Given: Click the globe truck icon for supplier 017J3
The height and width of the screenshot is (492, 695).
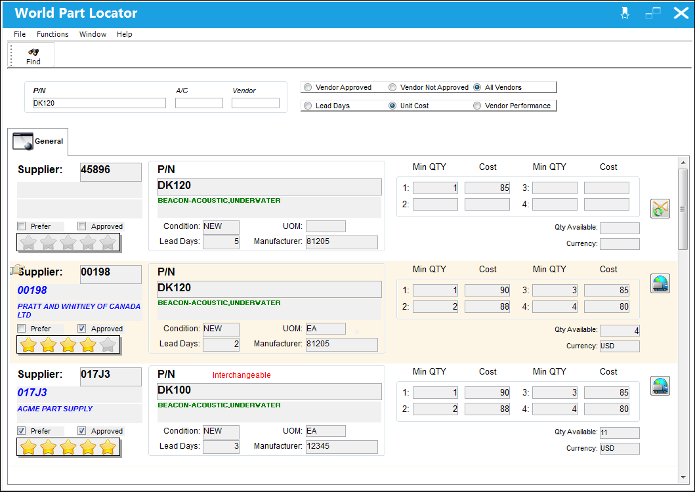Looking at the screenshot, I should (x=660, y=386).
